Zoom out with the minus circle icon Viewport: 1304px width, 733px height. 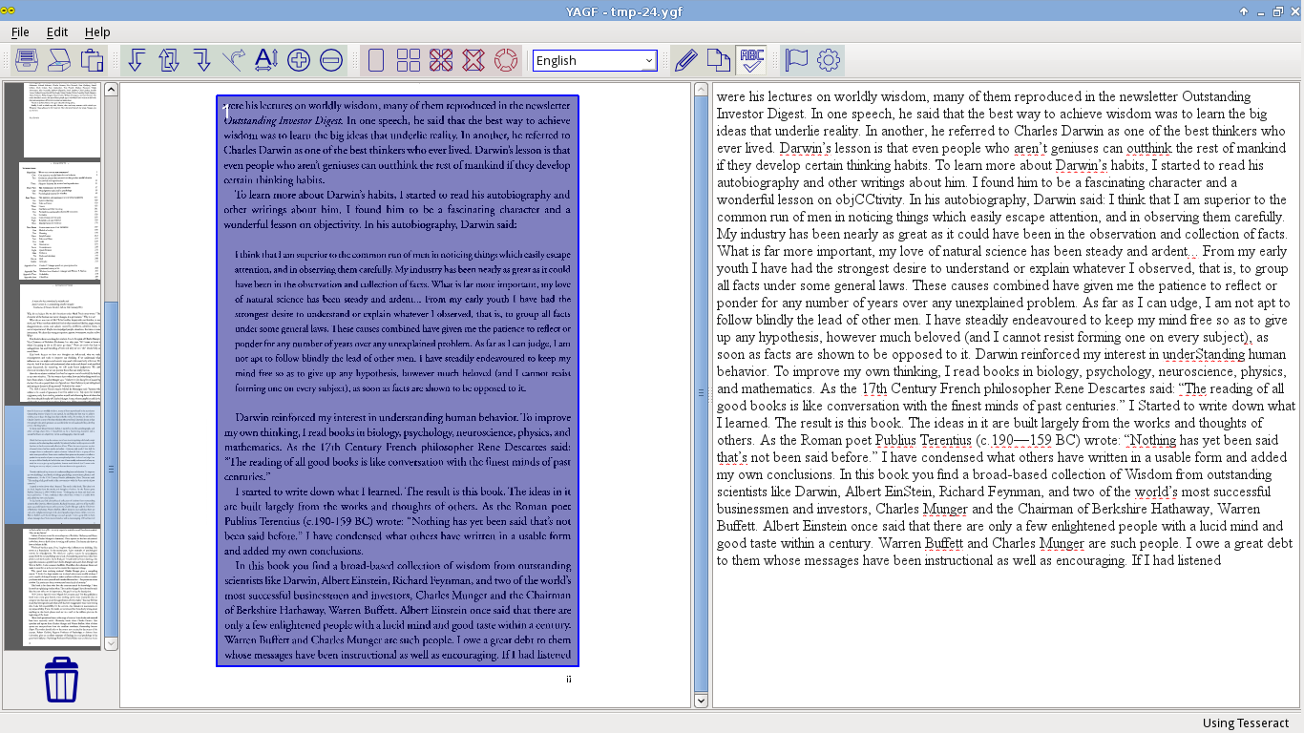pyautogui.click(x=331, y=60)
